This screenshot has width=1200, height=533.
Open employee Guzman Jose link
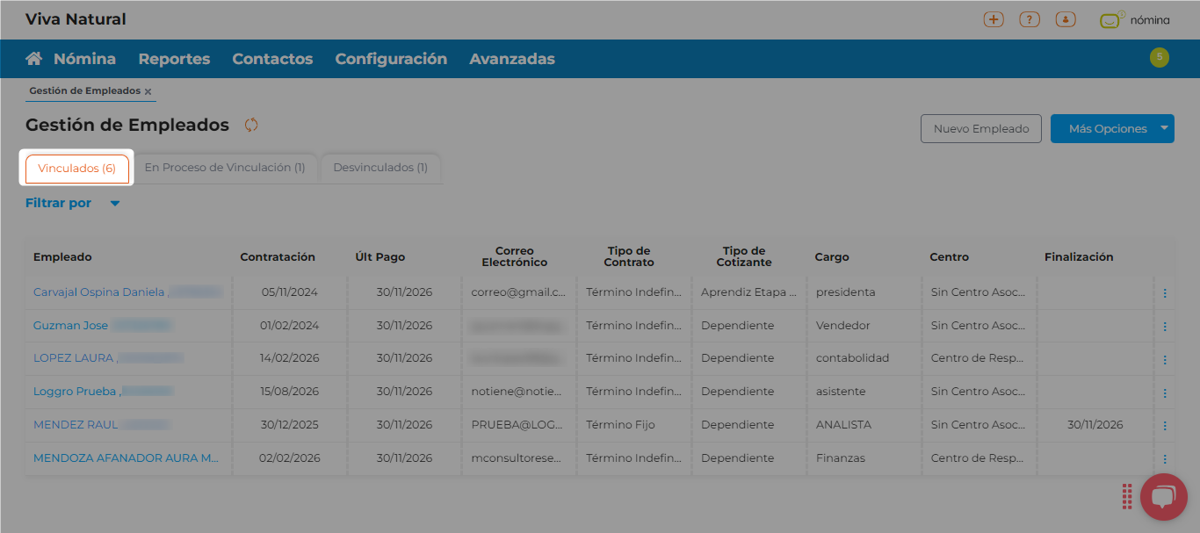(x=70, y=326)
